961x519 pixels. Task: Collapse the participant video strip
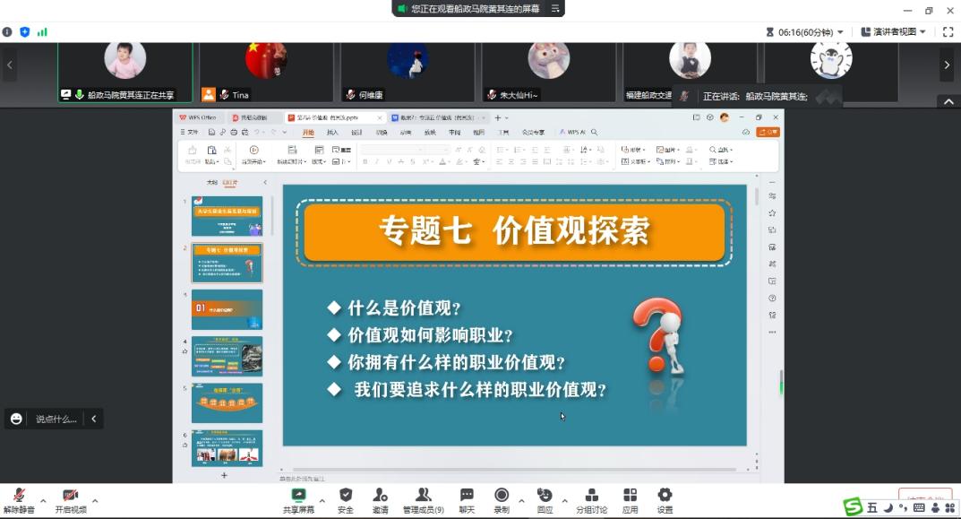(946, 101)
